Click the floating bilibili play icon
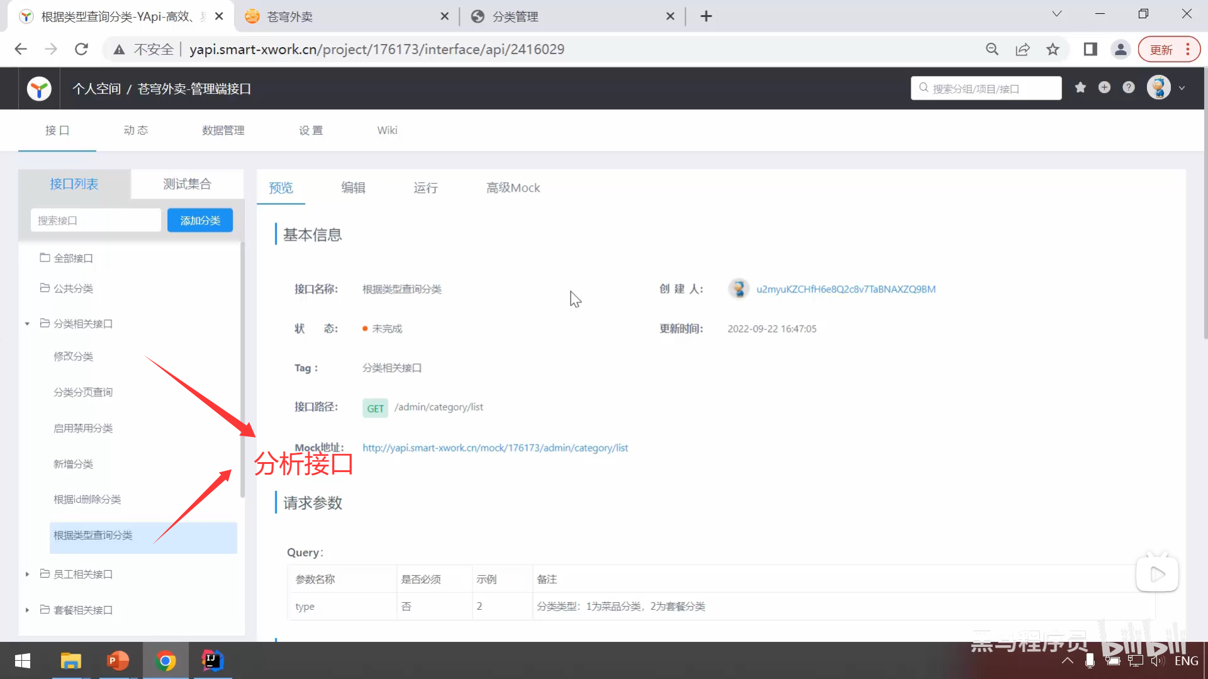The width and height of the screenshot is (1208, 679). tap(1157, 573)
